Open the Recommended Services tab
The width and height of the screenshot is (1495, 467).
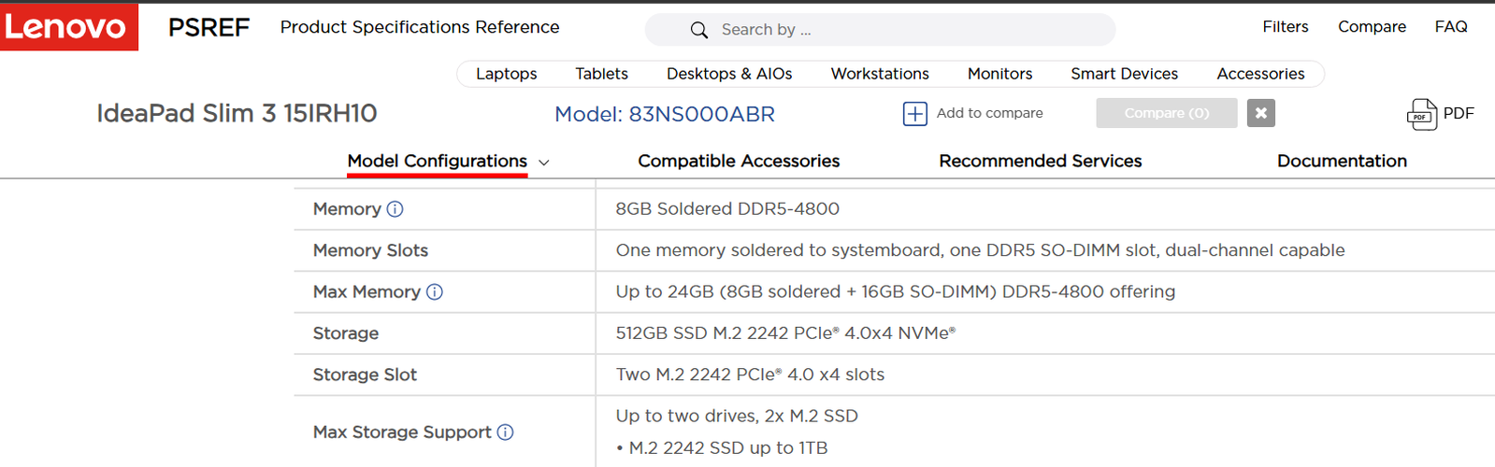1040,161
